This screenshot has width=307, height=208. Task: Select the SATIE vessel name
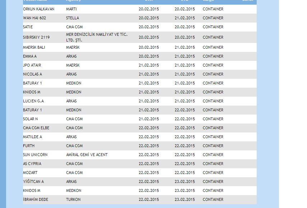point(28,27)
